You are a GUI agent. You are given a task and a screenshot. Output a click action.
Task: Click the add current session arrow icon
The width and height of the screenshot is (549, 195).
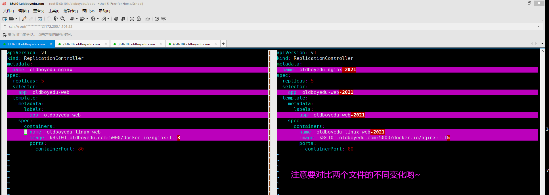[5, 35]
